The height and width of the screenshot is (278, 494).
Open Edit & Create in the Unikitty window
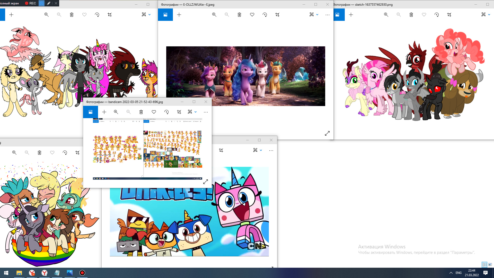coord(255,150)
